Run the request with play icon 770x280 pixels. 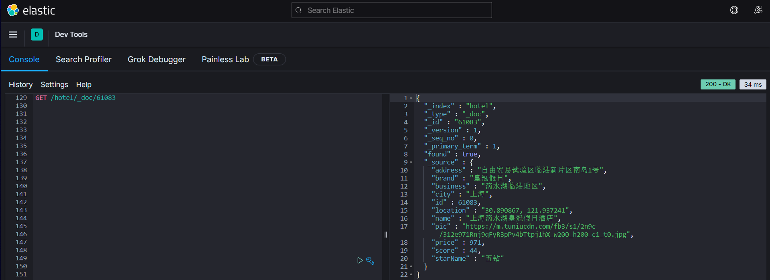coord(360,260)
